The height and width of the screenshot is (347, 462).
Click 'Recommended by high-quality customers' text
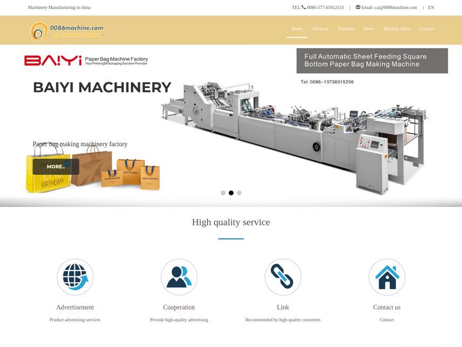[283, 320]
